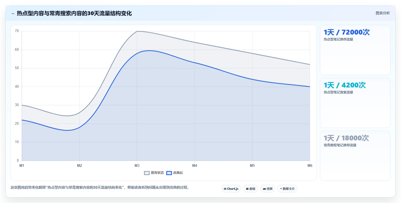Viewport: 401px width, 203px height.
Task: Click the chart title 热点型内容与常青搜索内容的30天流量结构变化
Action: (74, 13)
